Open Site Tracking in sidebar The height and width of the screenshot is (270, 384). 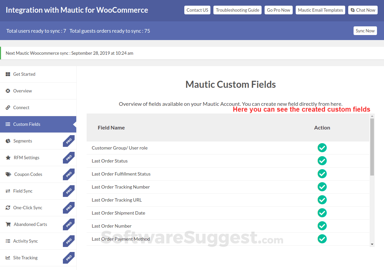pyautogui.click(x=38, y=258)
